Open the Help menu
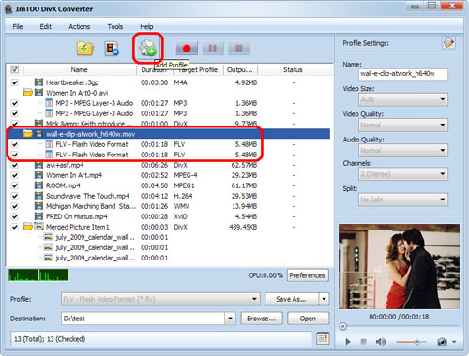This screenshot has height=356, width=469. (146, 26)
